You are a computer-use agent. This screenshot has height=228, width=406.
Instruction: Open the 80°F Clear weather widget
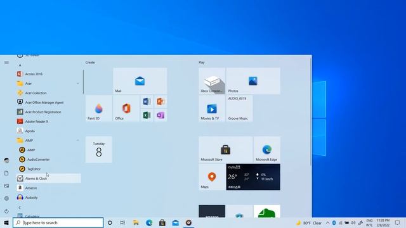pos(309,223)
